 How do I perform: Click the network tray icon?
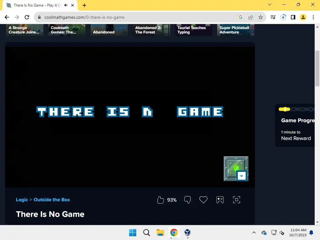(x=274, y=232)
